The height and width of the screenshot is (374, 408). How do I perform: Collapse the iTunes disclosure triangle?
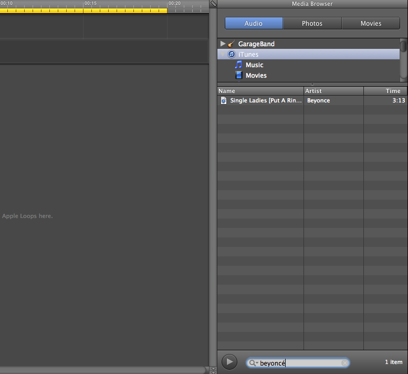click(223, 55)
